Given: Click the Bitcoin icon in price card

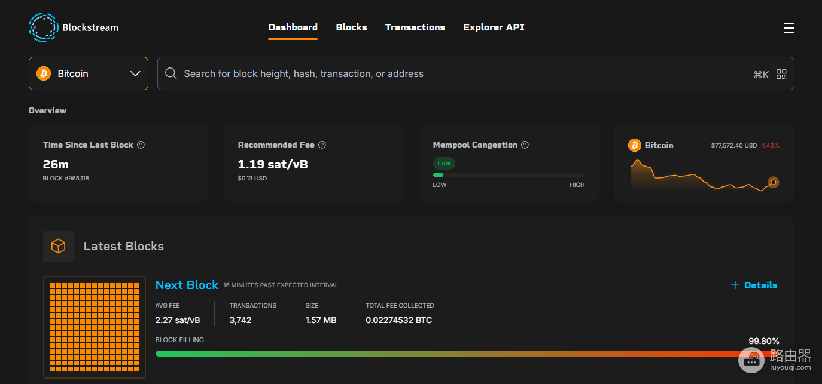Looking at the screenshot, I should click(635, 145).
